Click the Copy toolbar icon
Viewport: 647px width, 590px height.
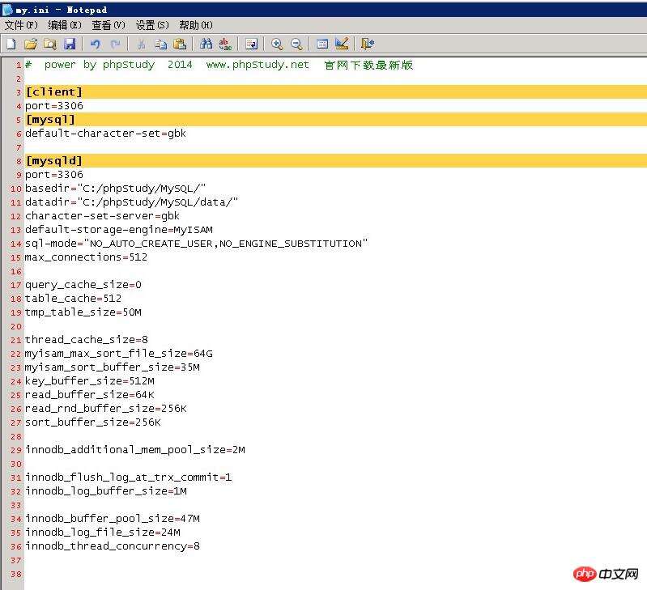[x=160, y=44]
